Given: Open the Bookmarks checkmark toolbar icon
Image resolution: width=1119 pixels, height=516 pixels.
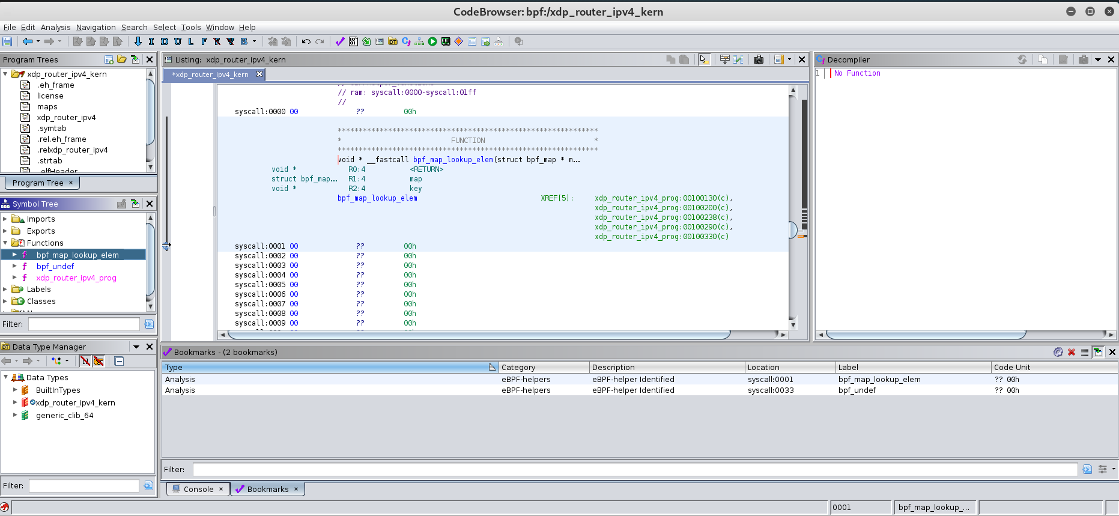Looking at the screenshot, I should coord(340,41).
